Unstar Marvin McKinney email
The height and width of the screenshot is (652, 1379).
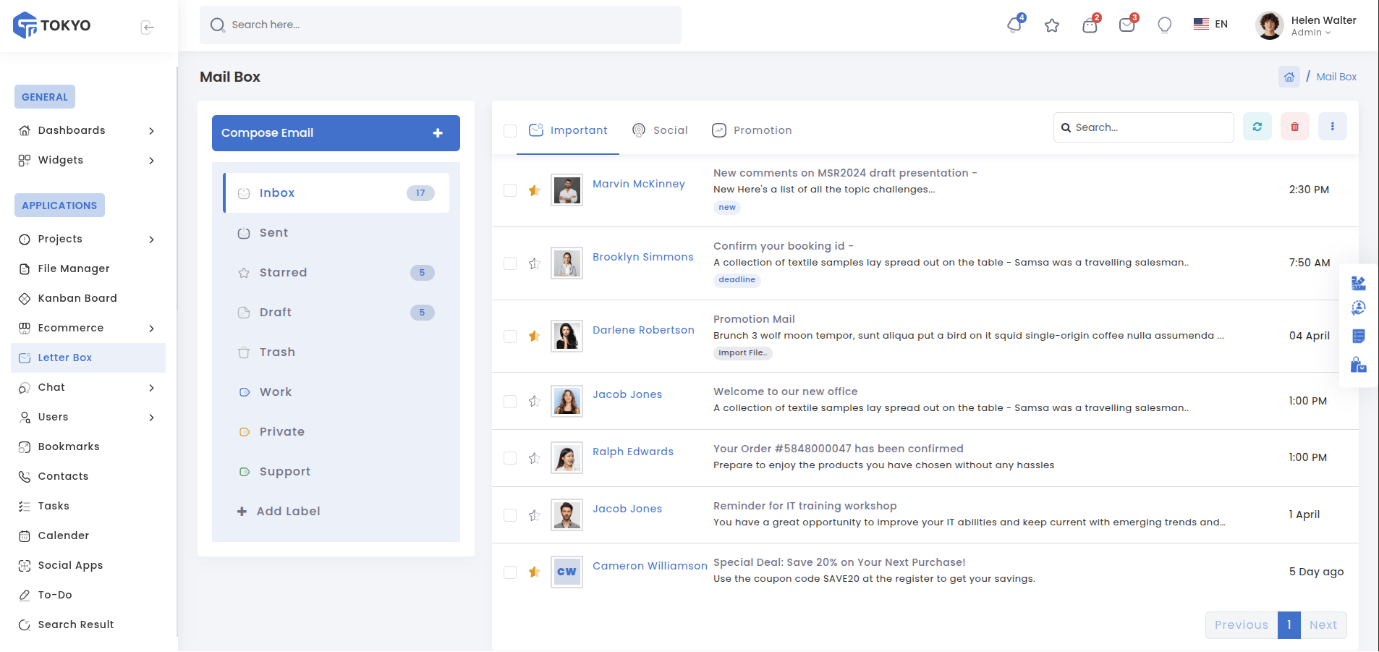(535, 190)
